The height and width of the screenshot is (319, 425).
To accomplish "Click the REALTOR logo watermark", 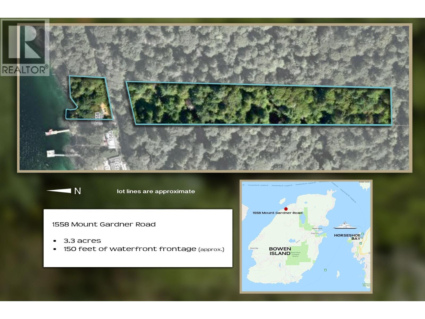I will (25, 47).
